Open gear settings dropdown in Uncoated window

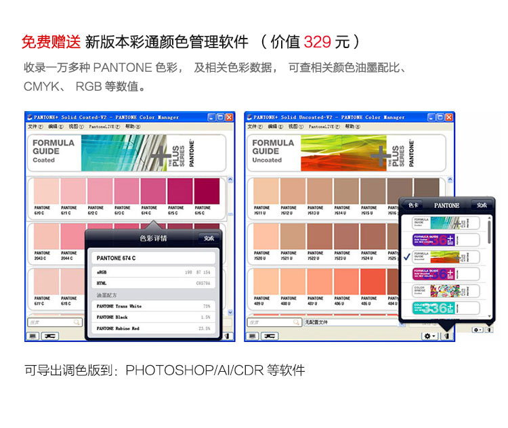[x=429, y=336]
